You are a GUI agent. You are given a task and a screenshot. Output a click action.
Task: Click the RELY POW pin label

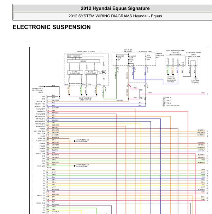[41, 134]
